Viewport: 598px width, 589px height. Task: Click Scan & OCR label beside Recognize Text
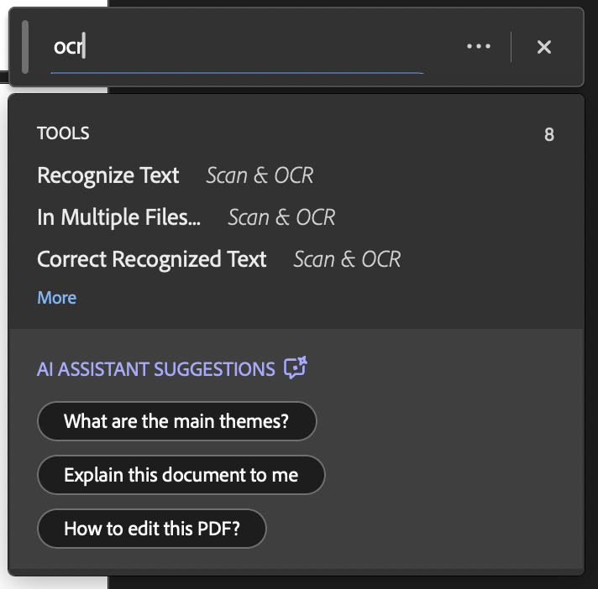pos(260,175)
